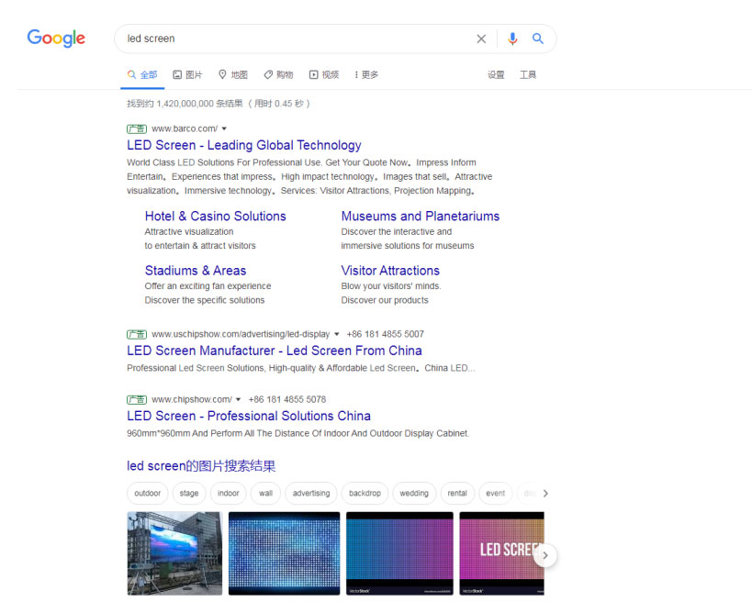Start a voice search with the microphone icon

click(x=512, y=39)
